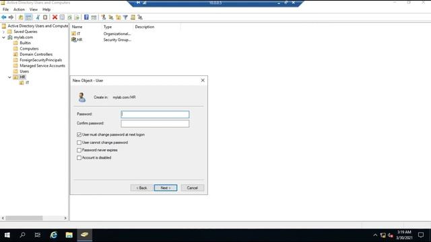
Task: Focus the Confirm password input field
Action: pos(155,124)
